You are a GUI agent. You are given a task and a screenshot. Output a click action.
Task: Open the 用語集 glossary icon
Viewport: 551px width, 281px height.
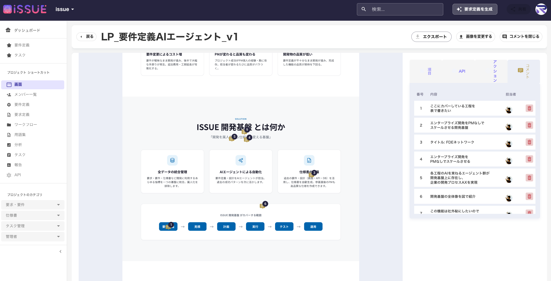point(9,135)
